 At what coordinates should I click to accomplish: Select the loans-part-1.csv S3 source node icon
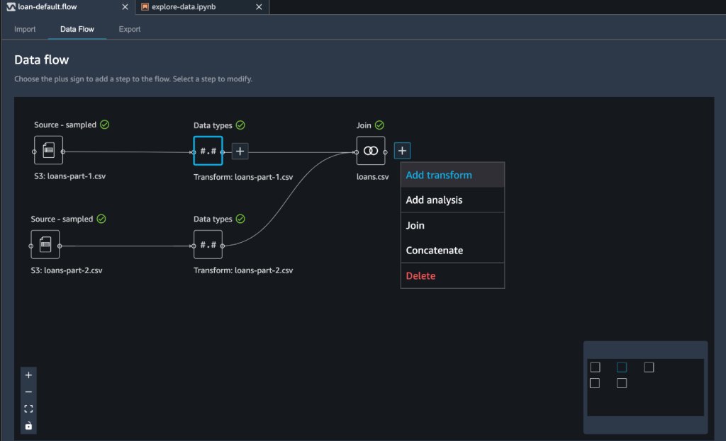point(48,151)
